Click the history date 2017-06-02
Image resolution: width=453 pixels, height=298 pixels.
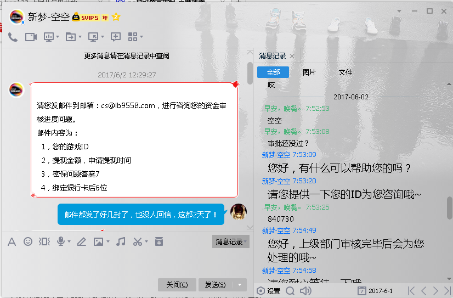tap(351, 97)
